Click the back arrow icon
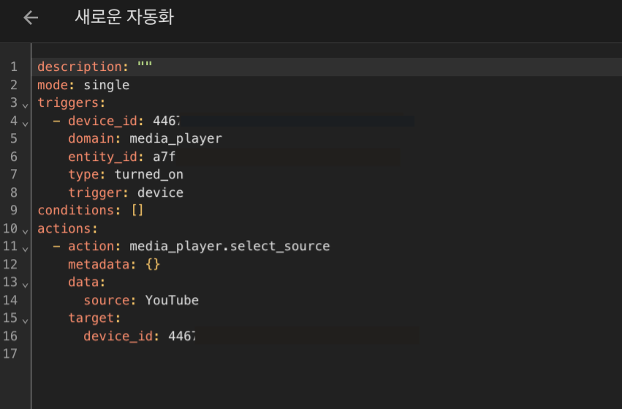The image size is (622, 409). (x=31, y=18)
